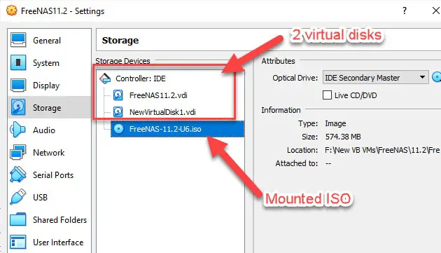Click the help question mark button
This screenshot has width=441, height=253.
tap(405, 11)
